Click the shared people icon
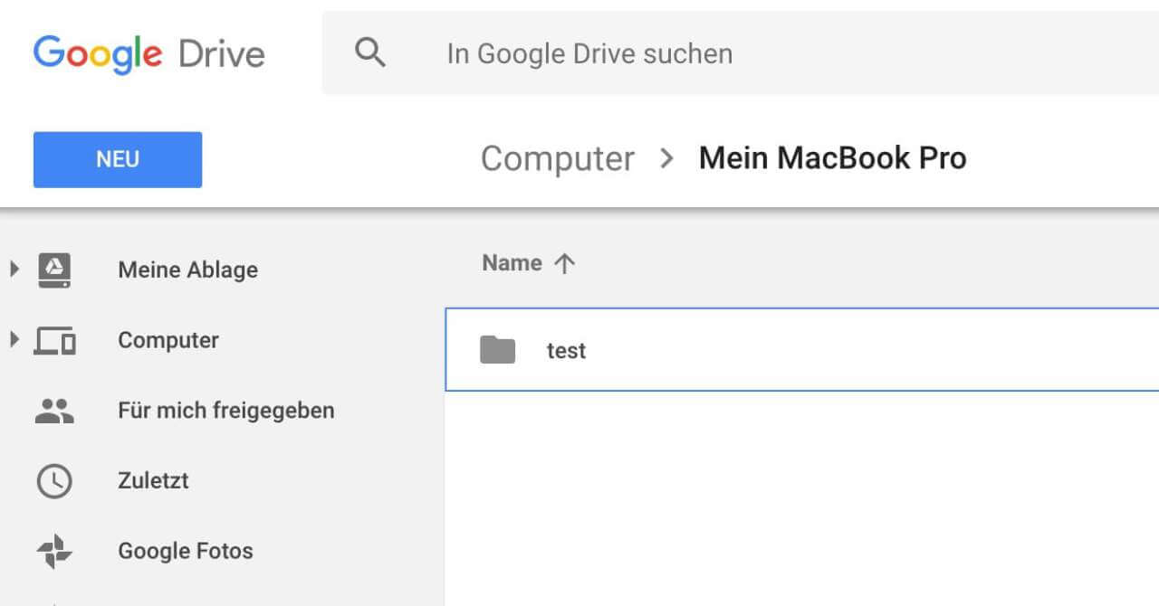The image size is (1159, 606). [54, 411]
